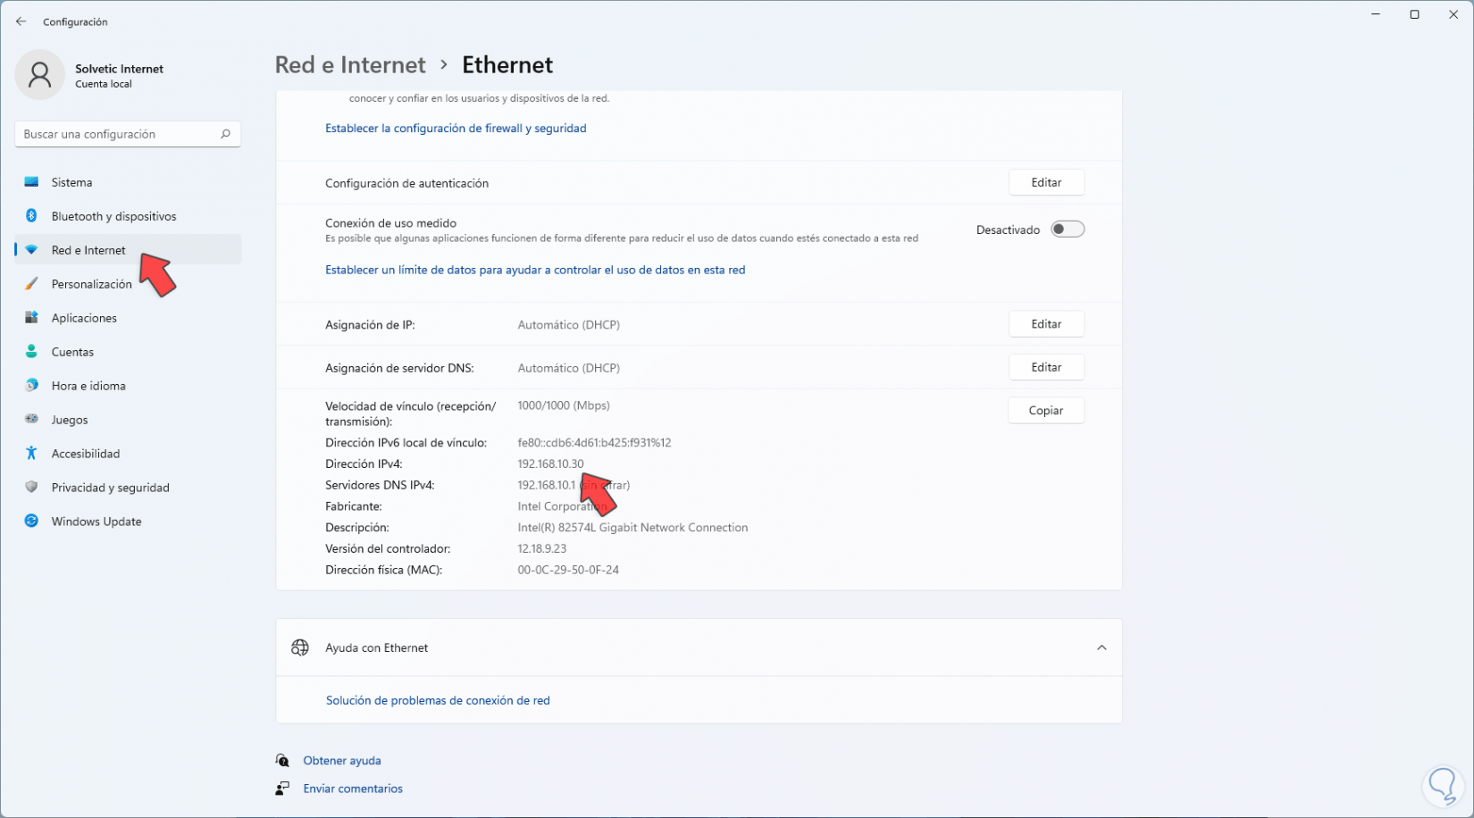Edit the Asignación de IP setting
Viewport: 1474px width, 818px height.
click(1046, 324)
